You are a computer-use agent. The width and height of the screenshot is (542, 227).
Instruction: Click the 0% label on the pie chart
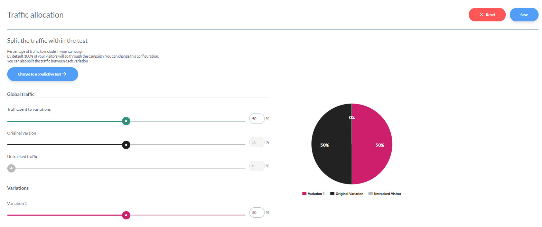[x=352, y=118]
